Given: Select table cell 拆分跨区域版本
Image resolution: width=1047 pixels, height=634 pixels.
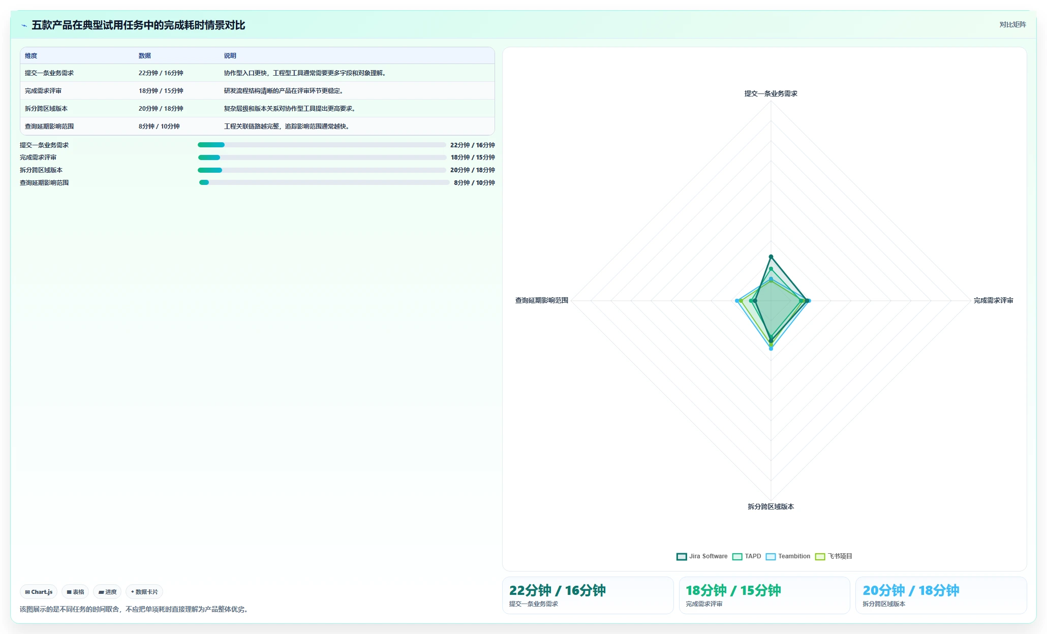Looking at the screenshot, I should [x=46, y=109].
